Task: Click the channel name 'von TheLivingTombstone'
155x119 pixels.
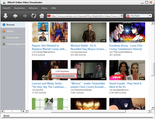Action: click(121, 52)
